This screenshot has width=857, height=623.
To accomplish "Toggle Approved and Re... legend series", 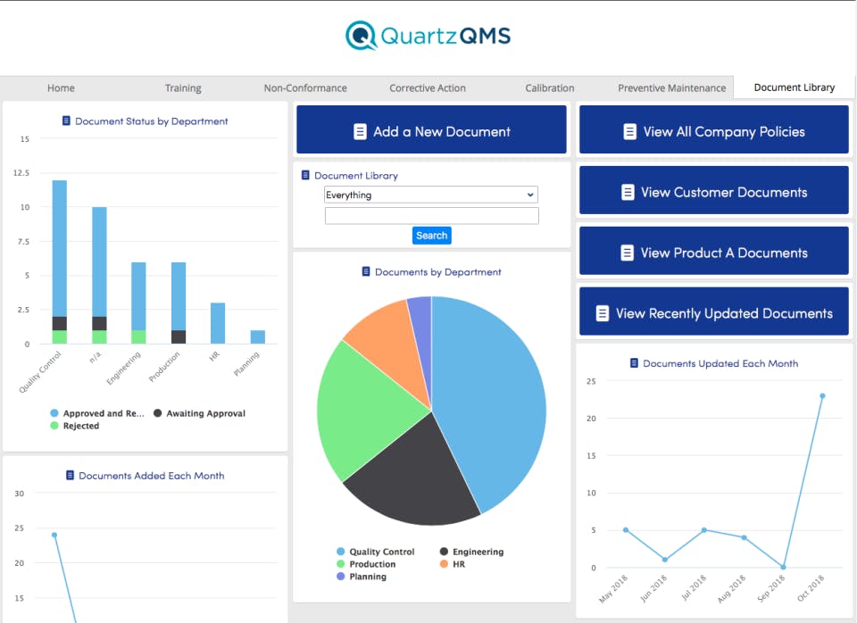I will [x=97, y=413].
